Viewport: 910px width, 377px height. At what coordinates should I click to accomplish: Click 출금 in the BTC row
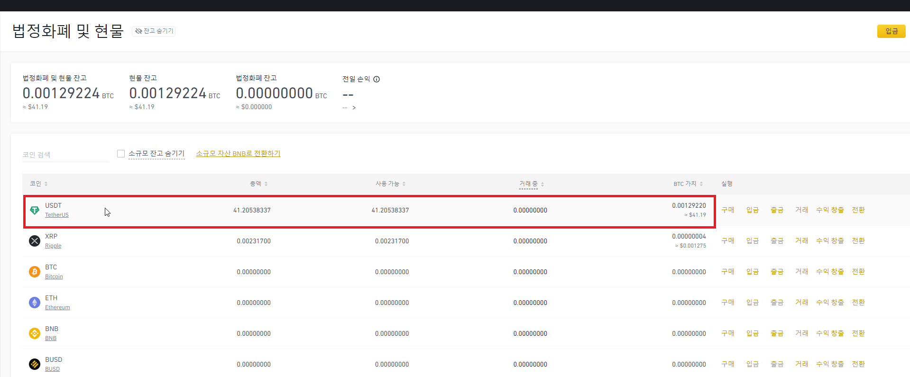click(x=777, y=272)
